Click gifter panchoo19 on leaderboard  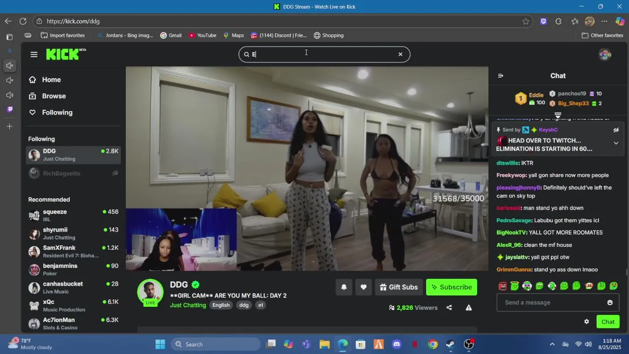[572, 93]
